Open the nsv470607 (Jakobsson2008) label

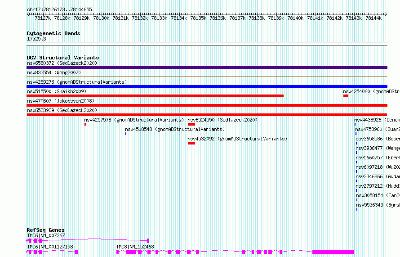61,101
